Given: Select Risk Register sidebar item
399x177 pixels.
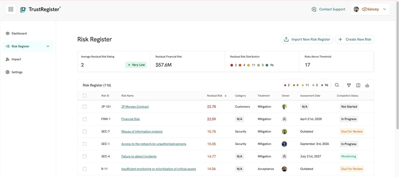Looking at the screenshot, I should tap(28, 46).
